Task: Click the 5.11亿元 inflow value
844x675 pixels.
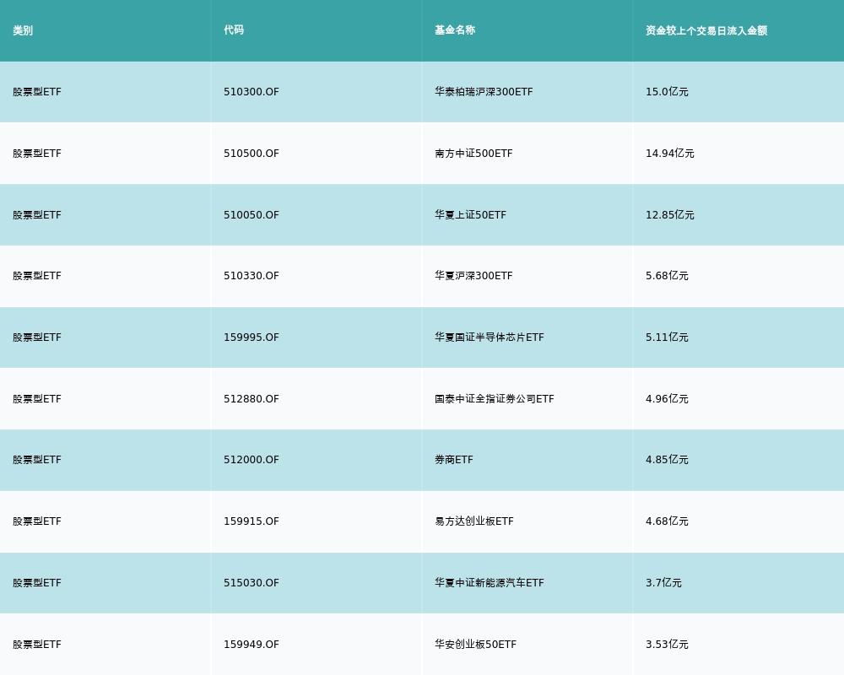Action: [x=667, y=337]
